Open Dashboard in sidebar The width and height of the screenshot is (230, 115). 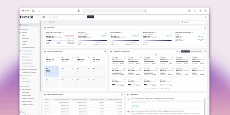point(29,25)
